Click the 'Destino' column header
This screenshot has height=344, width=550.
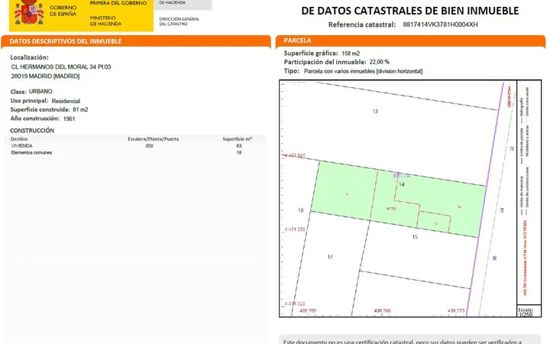pos(19,139)
